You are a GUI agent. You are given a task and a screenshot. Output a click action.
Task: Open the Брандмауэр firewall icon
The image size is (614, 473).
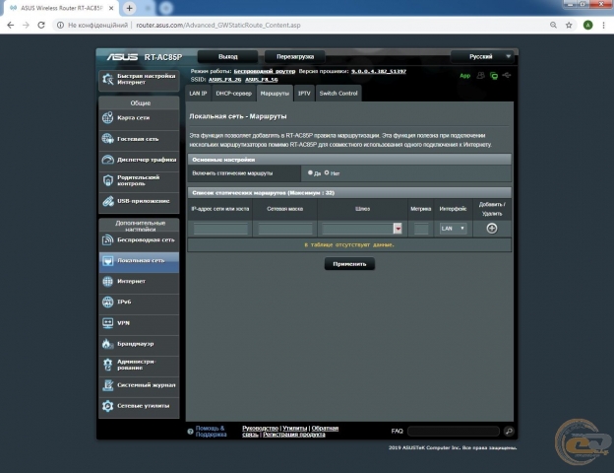[109, 344]
